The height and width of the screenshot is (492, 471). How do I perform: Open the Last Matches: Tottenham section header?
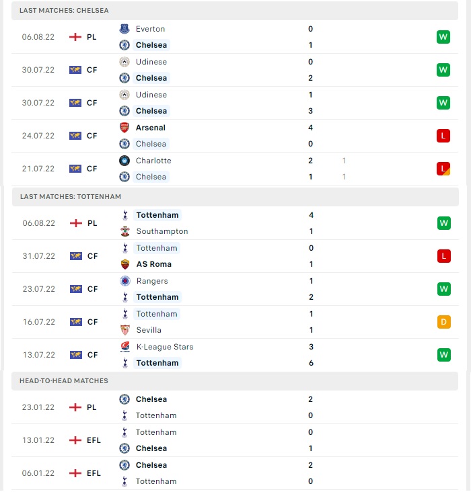235,197
